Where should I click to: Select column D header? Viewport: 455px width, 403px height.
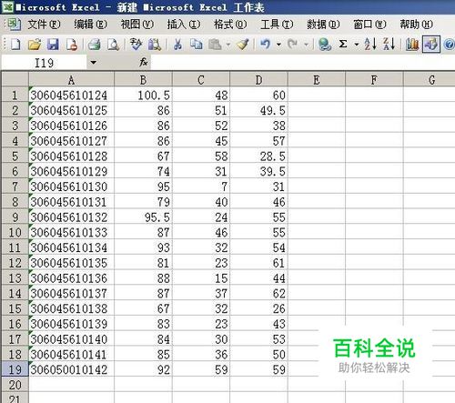[258, 79]
